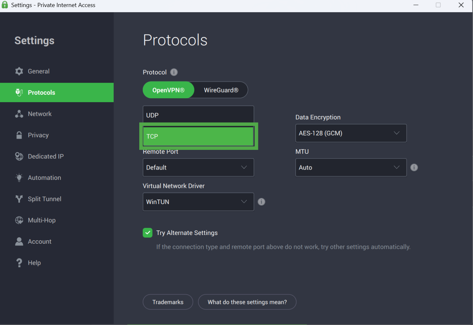Open Dedicated IP settings
This screenshot has height=325, width=473.
[x=57, y=156]
